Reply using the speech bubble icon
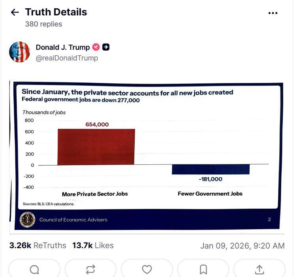 (x=34, y=269)
